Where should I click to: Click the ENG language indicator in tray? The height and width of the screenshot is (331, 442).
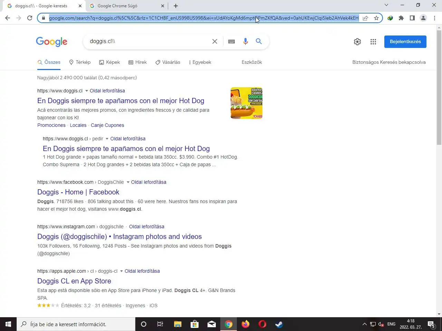(391, 324)
